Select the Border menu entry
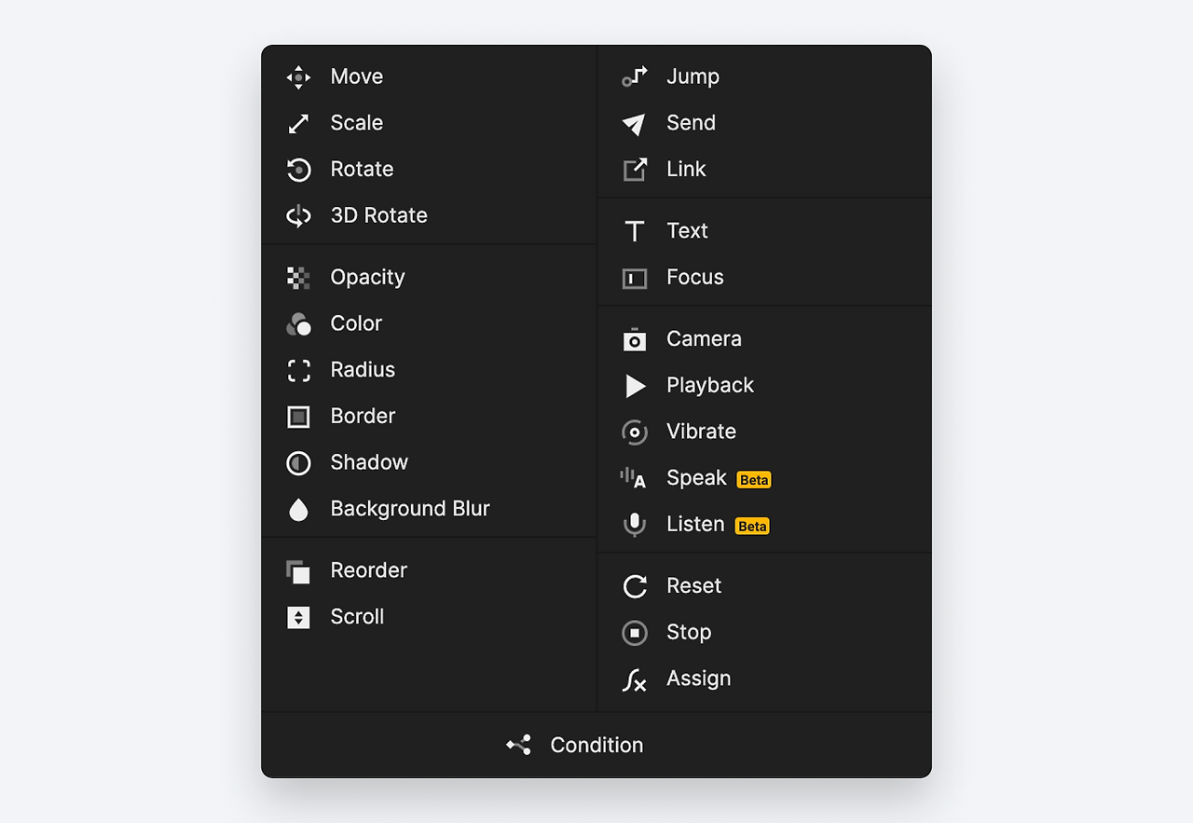 click(363, 417)
